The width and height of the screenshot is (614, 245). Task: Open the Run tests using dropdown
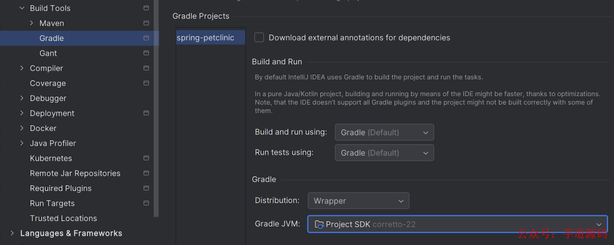384,153
